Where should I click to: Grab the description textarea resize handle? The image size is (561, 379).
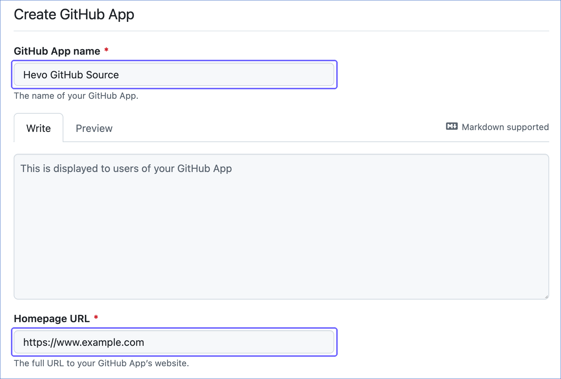pyautogui.click(x=546, y=297)
